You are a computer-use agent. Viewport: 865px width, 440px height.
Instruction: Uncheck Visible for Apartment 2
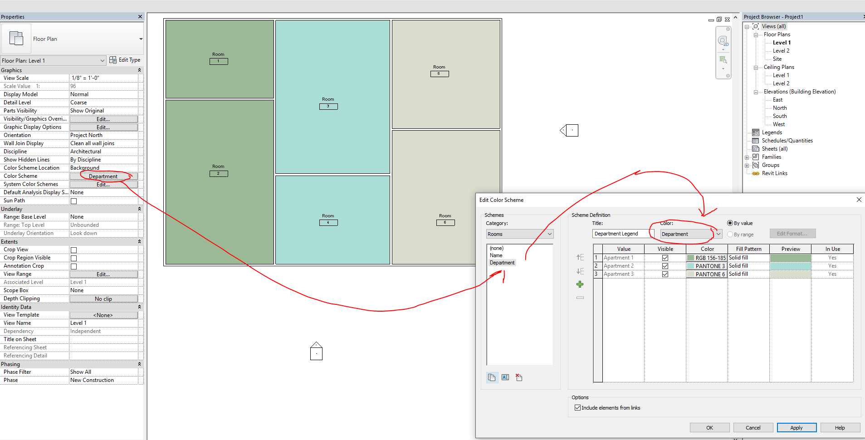(664, 266)
